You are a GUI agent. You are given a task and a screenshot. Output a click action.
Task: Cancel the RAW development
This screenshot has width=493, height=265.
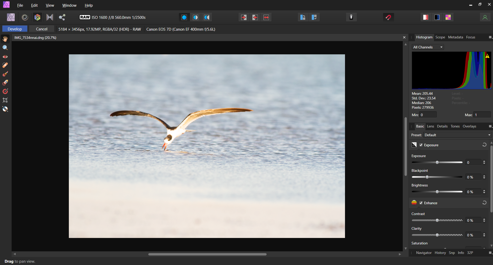pyautogui.click(x=42, y=29)
